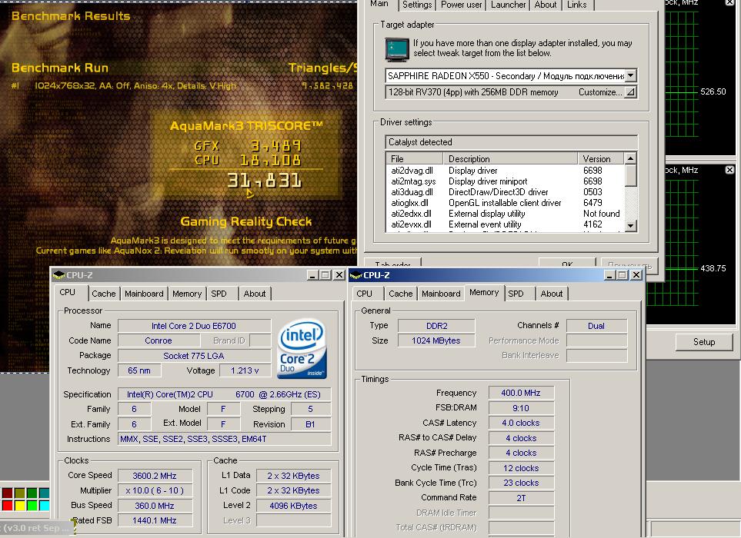Image resolution: width=741 pixels, height=538 pixels.
Task: Switch to RivaTuner Main tab
Action: pos(379,5)
